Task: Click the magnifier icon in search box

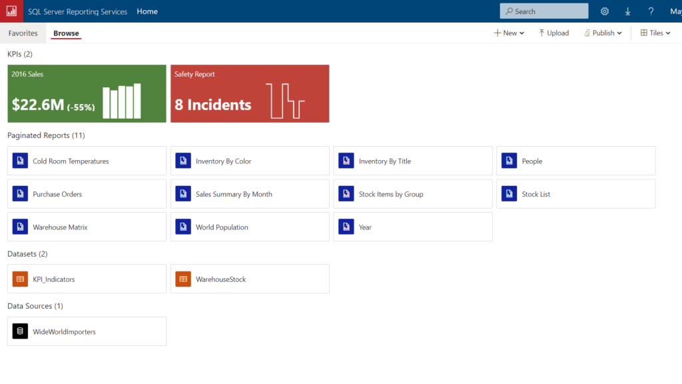Action: (x=509, y=11)
